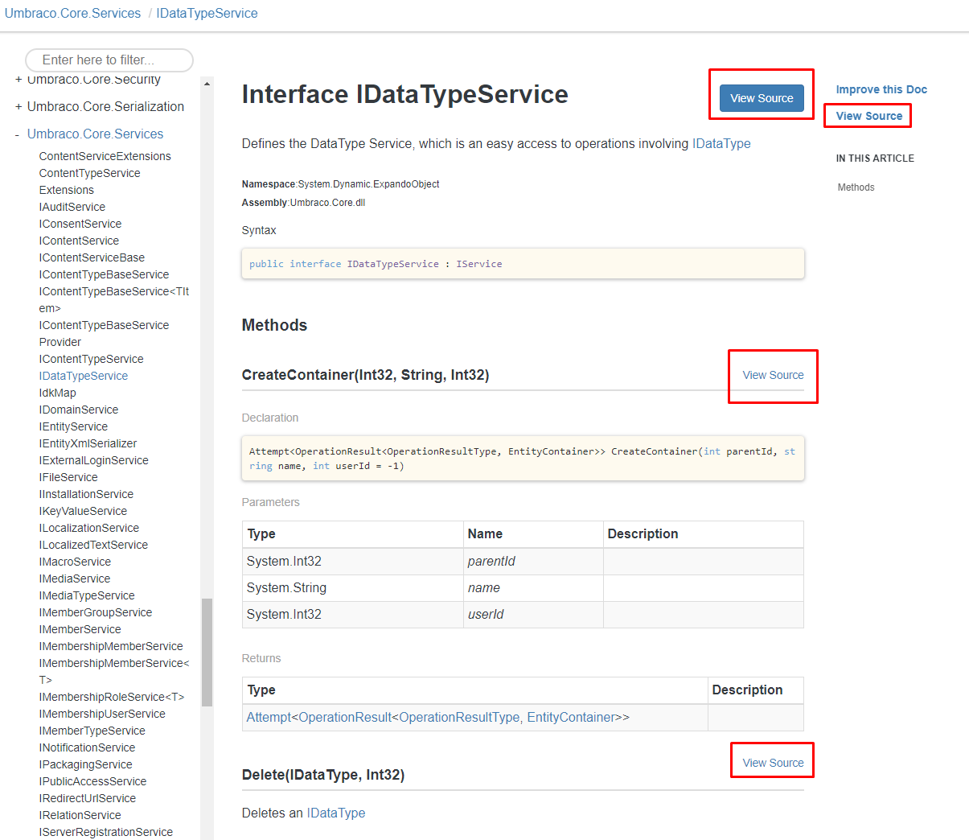Expand the Umbraco.Core.Serialization namespace
Screen dimensions: 969x840
[16, 106]
